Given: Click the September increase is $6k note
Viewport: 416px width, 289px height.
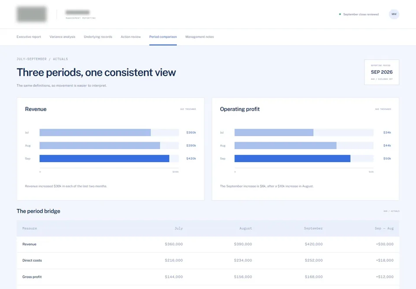Looking at the screenshot, I should click(x=266, y=186).
